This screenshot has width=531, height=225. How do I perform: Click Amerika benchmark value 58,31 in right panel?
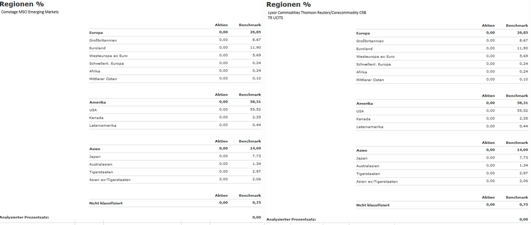coord(523,103)
